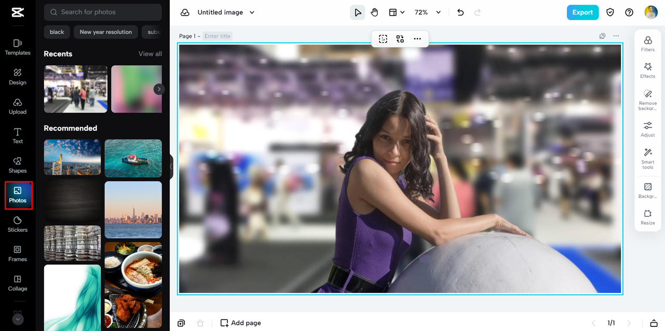This screenshot has width=665, height=331.
Task: Click the Untitled image name
Action: pos(220,12)
